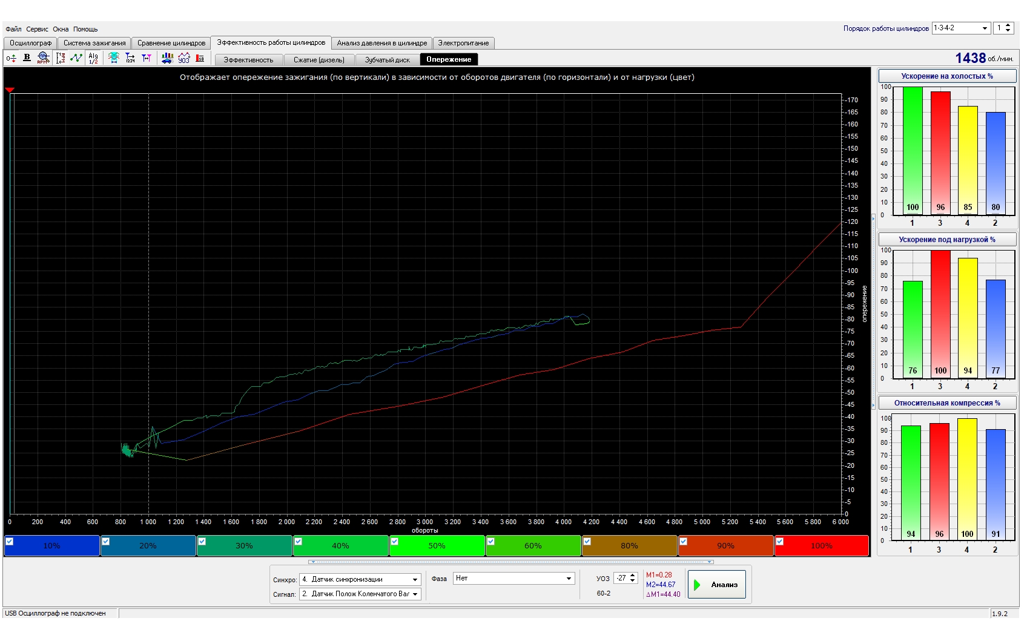Open the Помощь menu
This screenshot has width=1027, height=621.
point(85,29)
